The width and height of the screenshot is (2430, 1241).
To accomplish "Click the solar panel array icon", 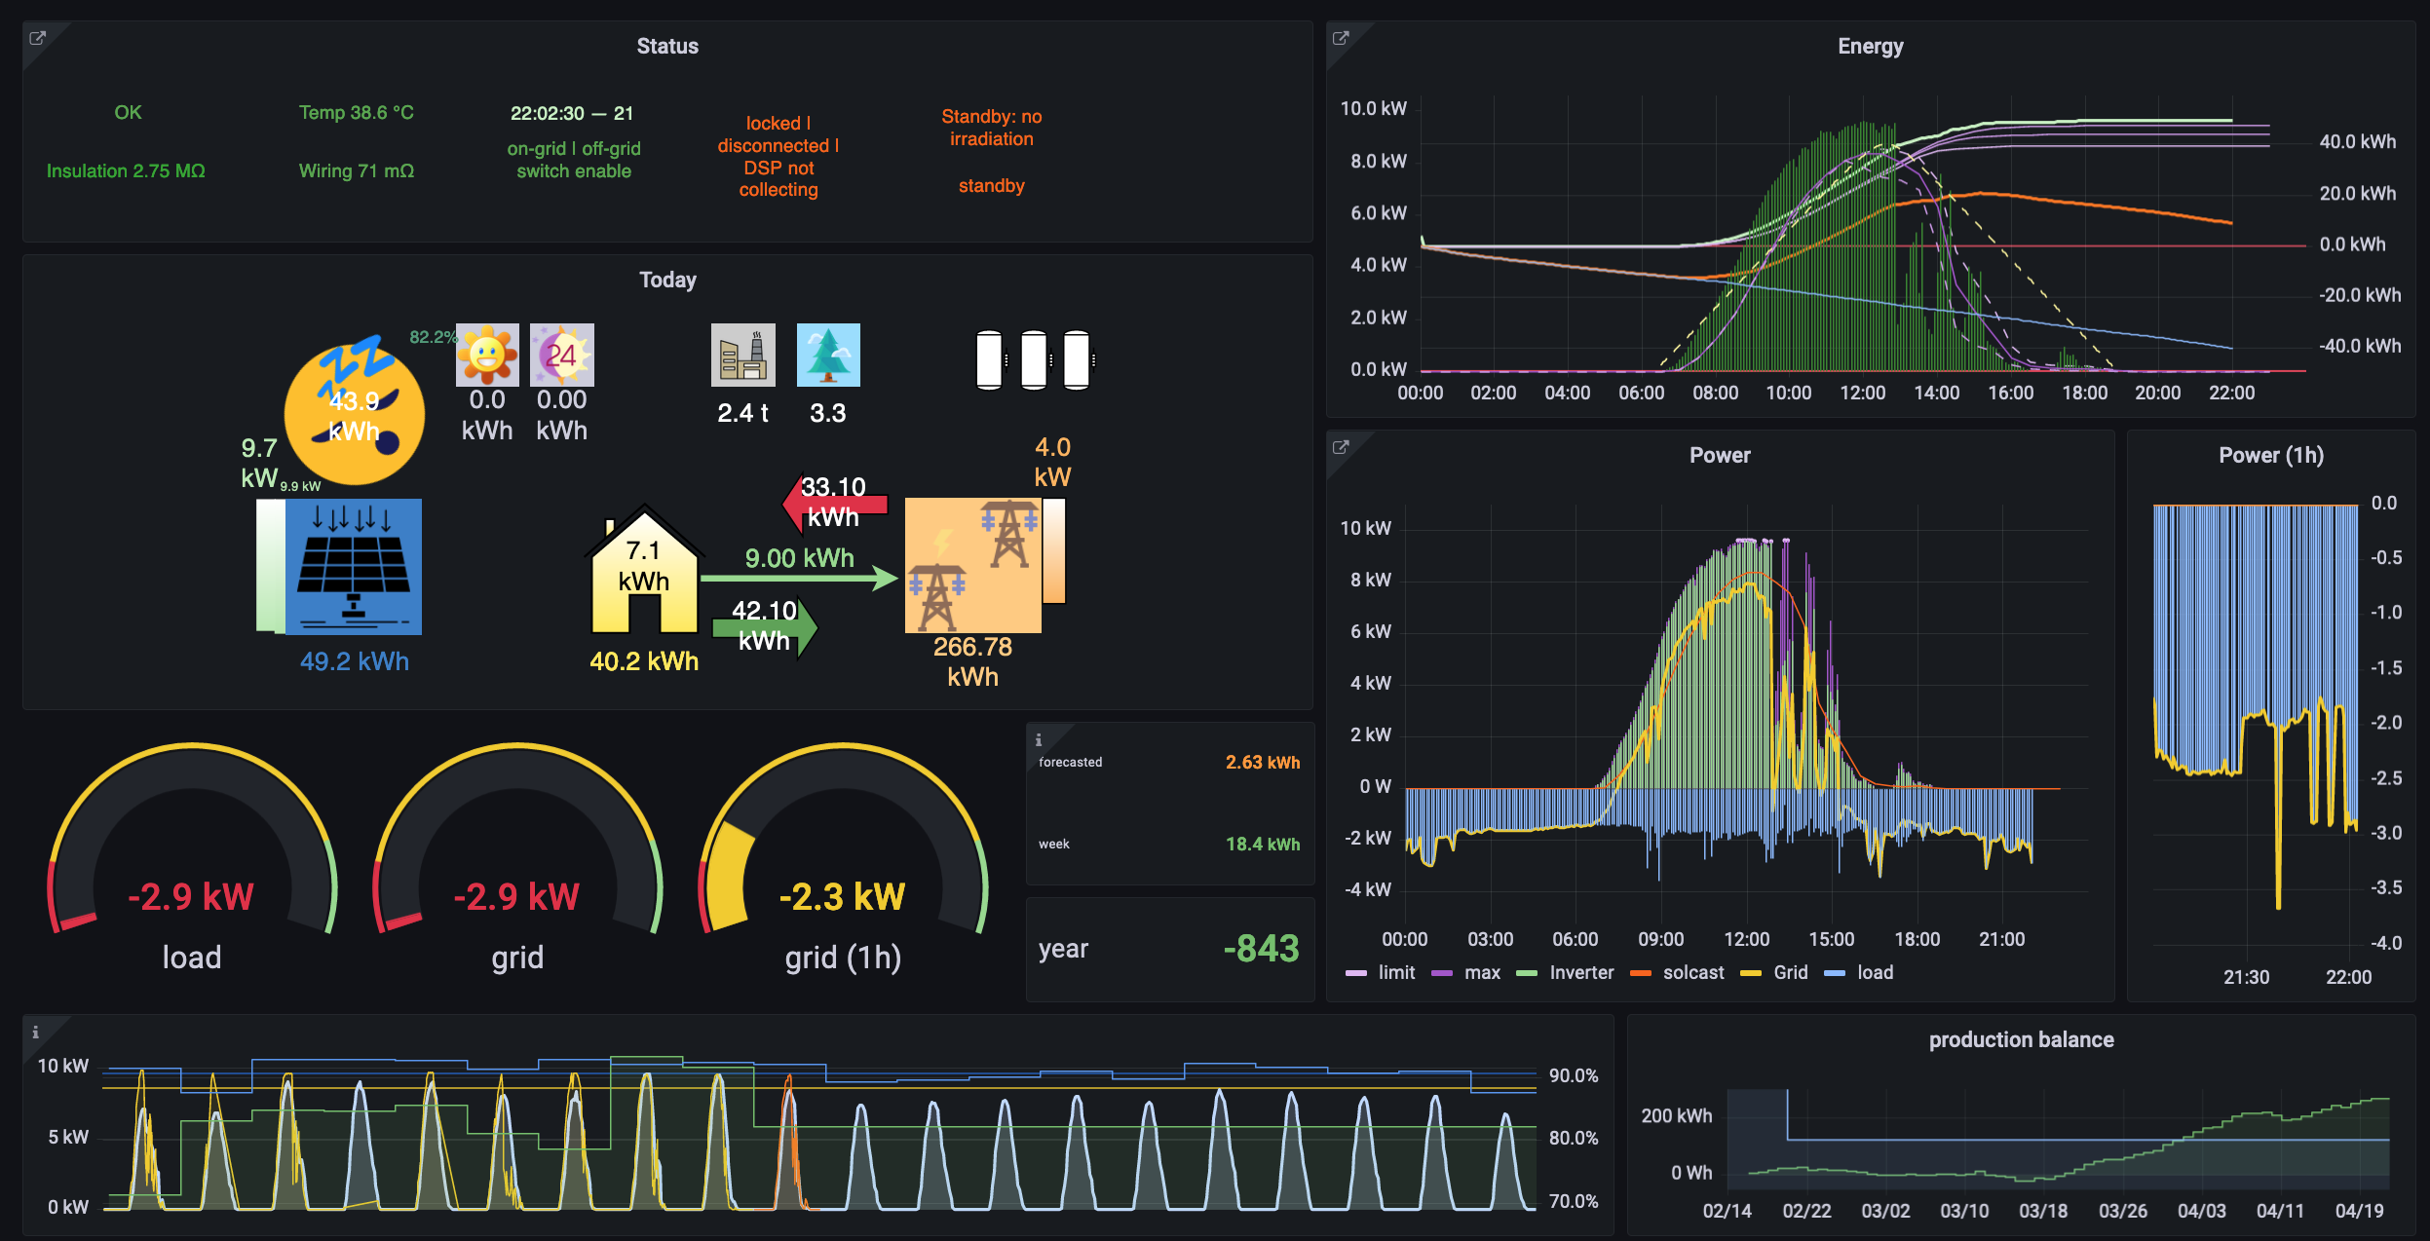I will pos(354,566).
